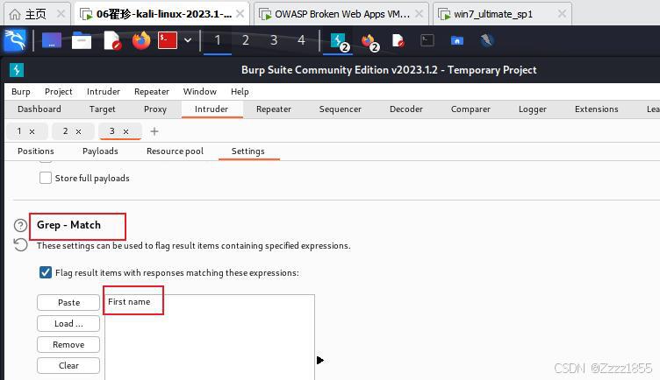This screenshot has height=380, width=660.
Task: Open the Help menu
Action: tap(240, 92)
